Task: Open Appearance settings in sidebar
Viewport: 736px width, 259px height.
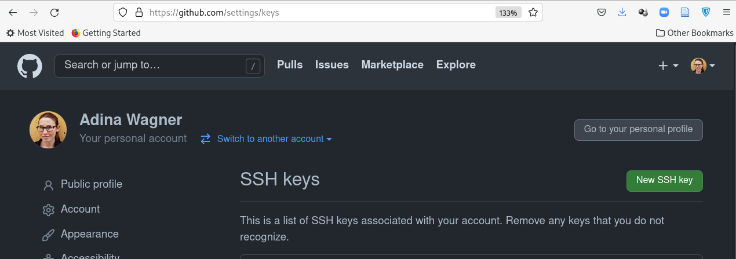Action: pyautogui.click(x=89, y=234)
